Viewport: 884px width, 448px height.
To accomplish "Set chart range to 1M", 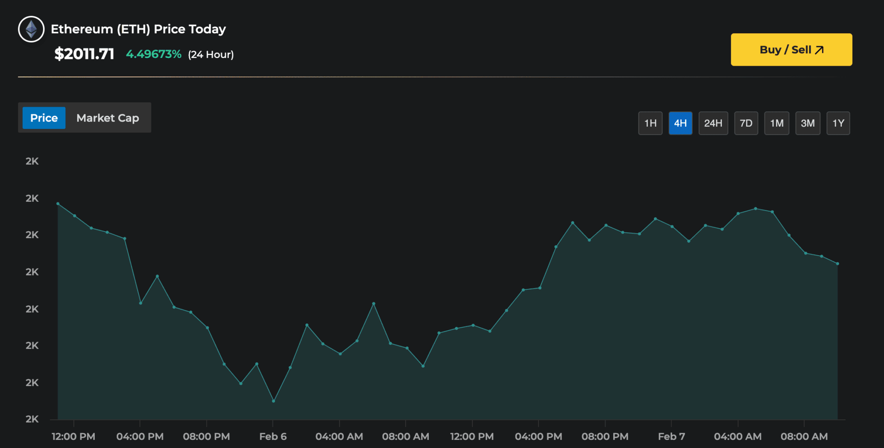I will coord(776,123).
